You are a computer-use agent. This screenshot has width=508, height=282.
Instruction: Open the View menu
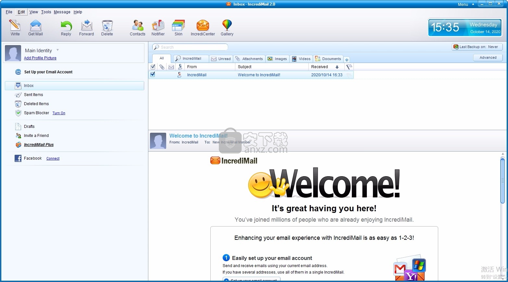tap(34, 12)
